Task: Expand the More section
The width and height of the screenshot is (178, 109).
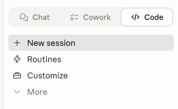Action: [91, 92]
